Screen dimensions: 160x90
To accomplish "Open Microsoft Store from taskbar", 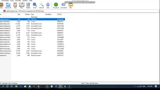I will point(25,86).
